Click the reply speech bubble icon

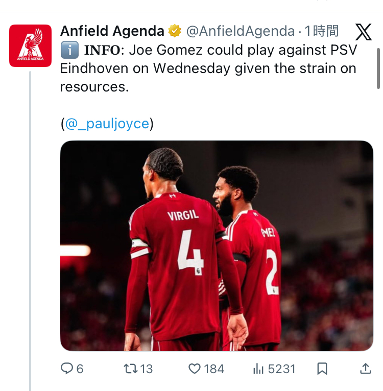(x=67, y=369)
